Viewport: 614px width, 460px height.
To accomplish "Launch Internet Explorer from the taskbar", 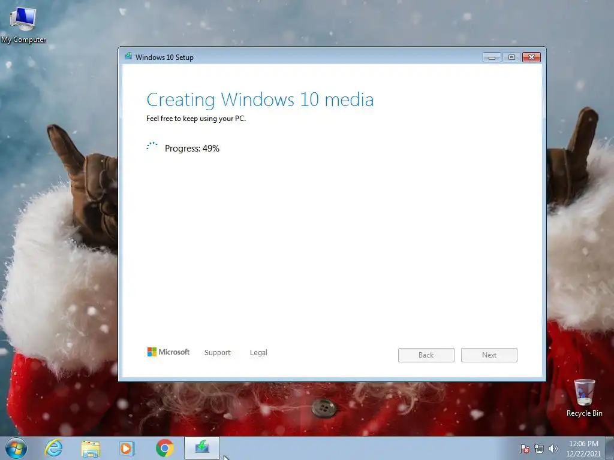I will pyautogui.click(x=53, y=448).
